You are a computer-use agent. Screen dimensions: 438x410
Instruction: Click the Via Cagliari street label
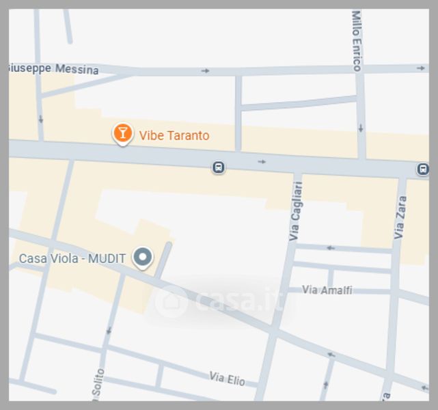pyautogui.click(x=296, y=211)
